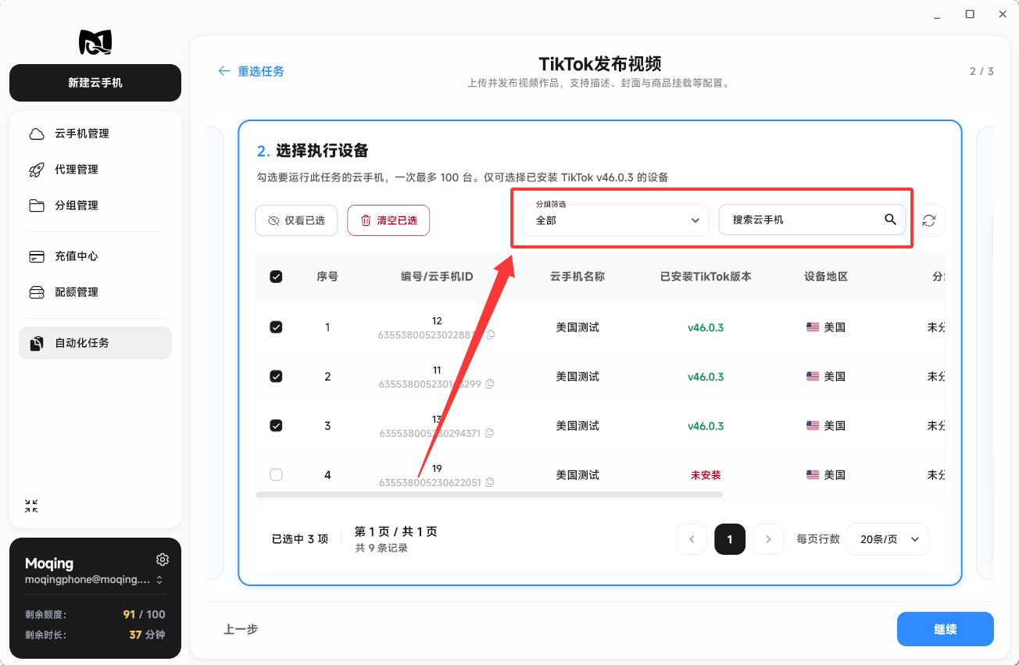
Task: Uncheck the row 1 device checkbox
Action: click(x=276, y=327)
